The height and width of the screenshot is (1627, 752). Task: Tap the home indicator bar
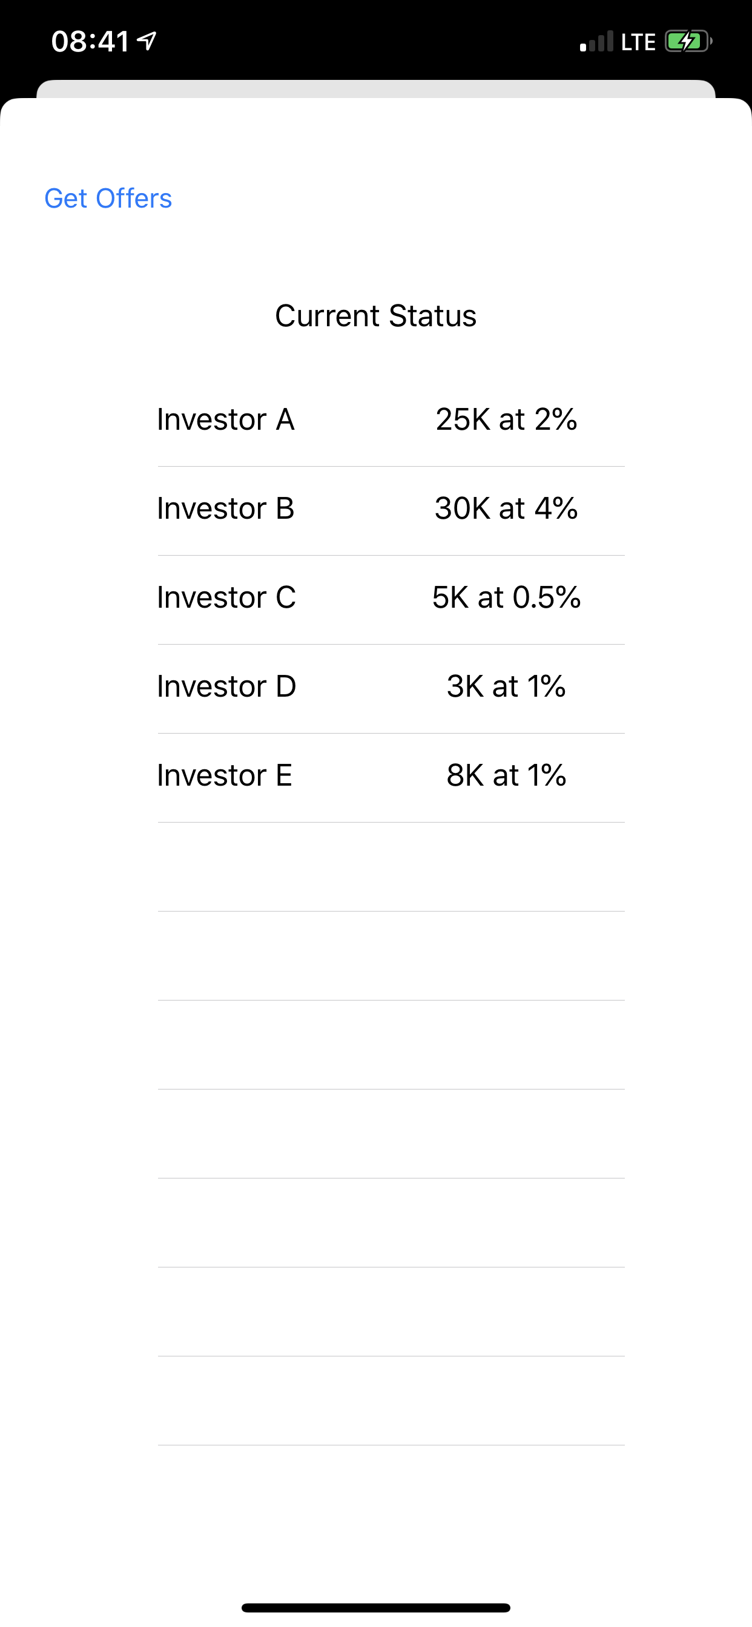pyautogui.click(x=376, y=1608)
